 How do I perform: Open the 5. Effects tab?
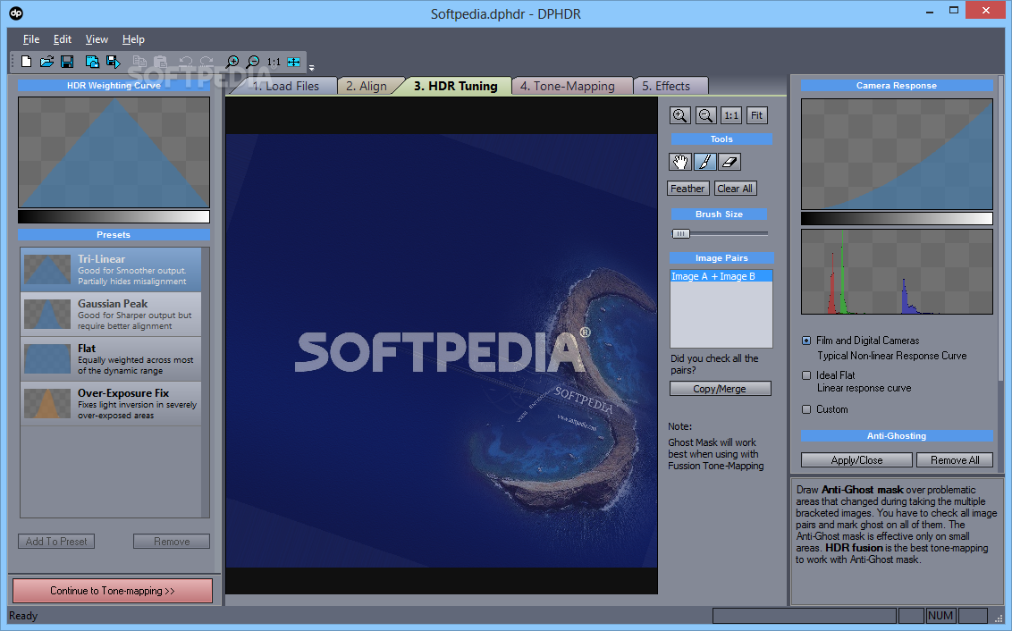click(x=666, y=86)
